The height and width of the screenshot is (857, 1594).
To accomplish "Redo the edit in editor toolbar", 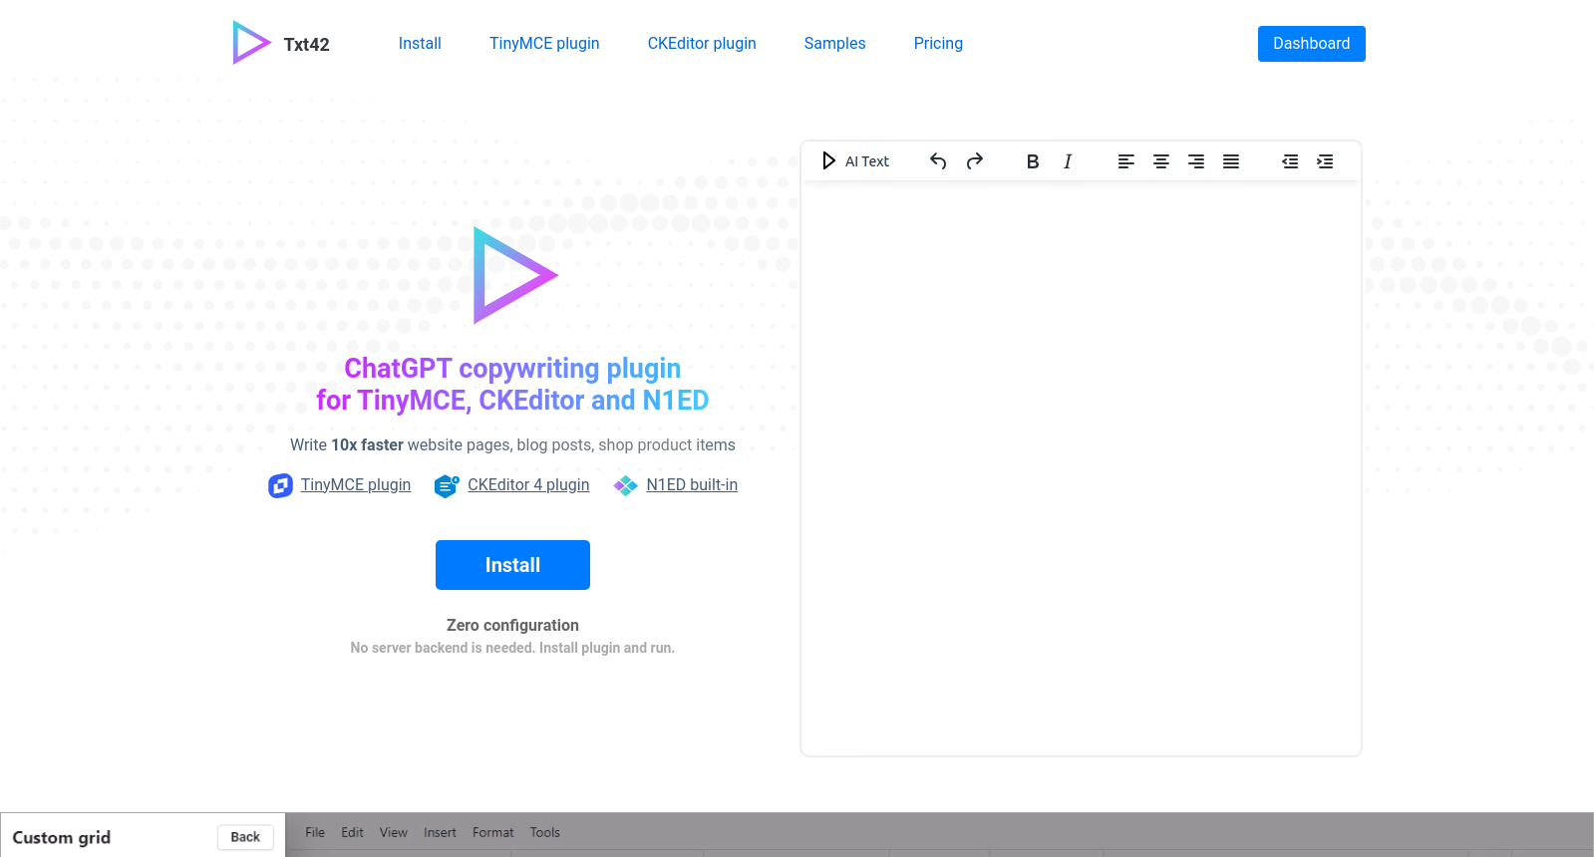I will pos(975,161).
